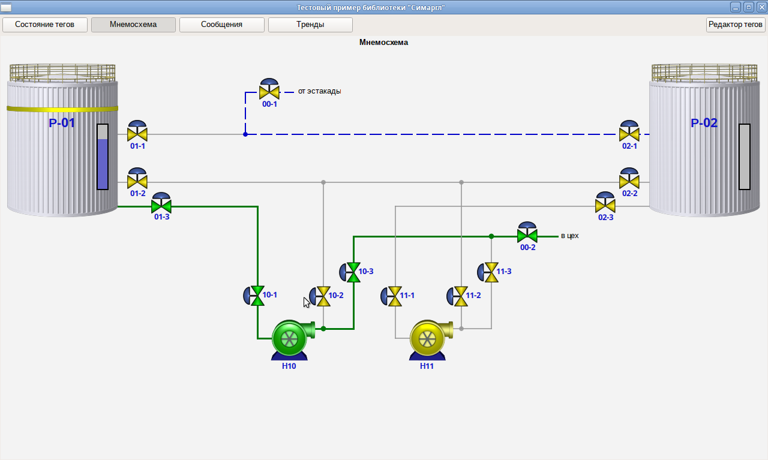This screenshot has height=460, width=768.
Task: Open the Тренды tab
Action: click(x=310, y=25)
